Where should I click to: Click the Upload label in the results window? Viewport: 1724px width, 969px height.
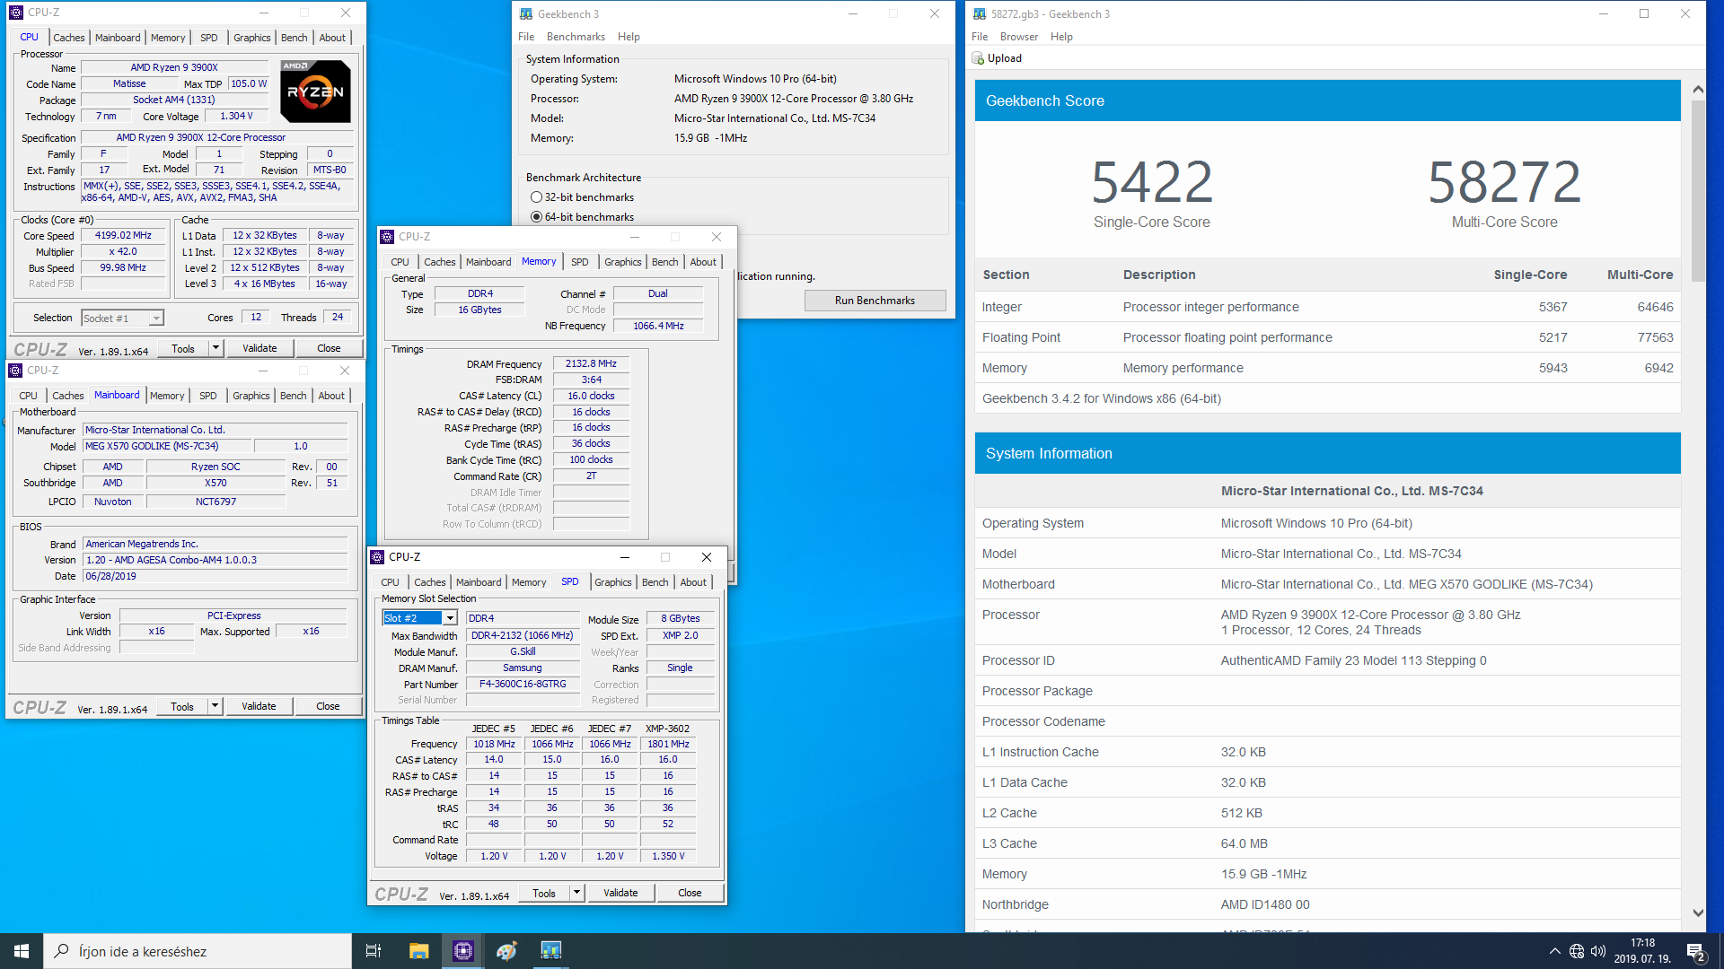1004,58
